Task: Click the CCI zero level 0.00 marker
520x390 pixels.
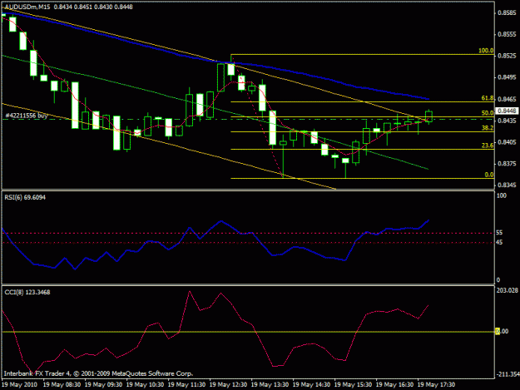Action: pyautogui.click(x=502, y=331)
